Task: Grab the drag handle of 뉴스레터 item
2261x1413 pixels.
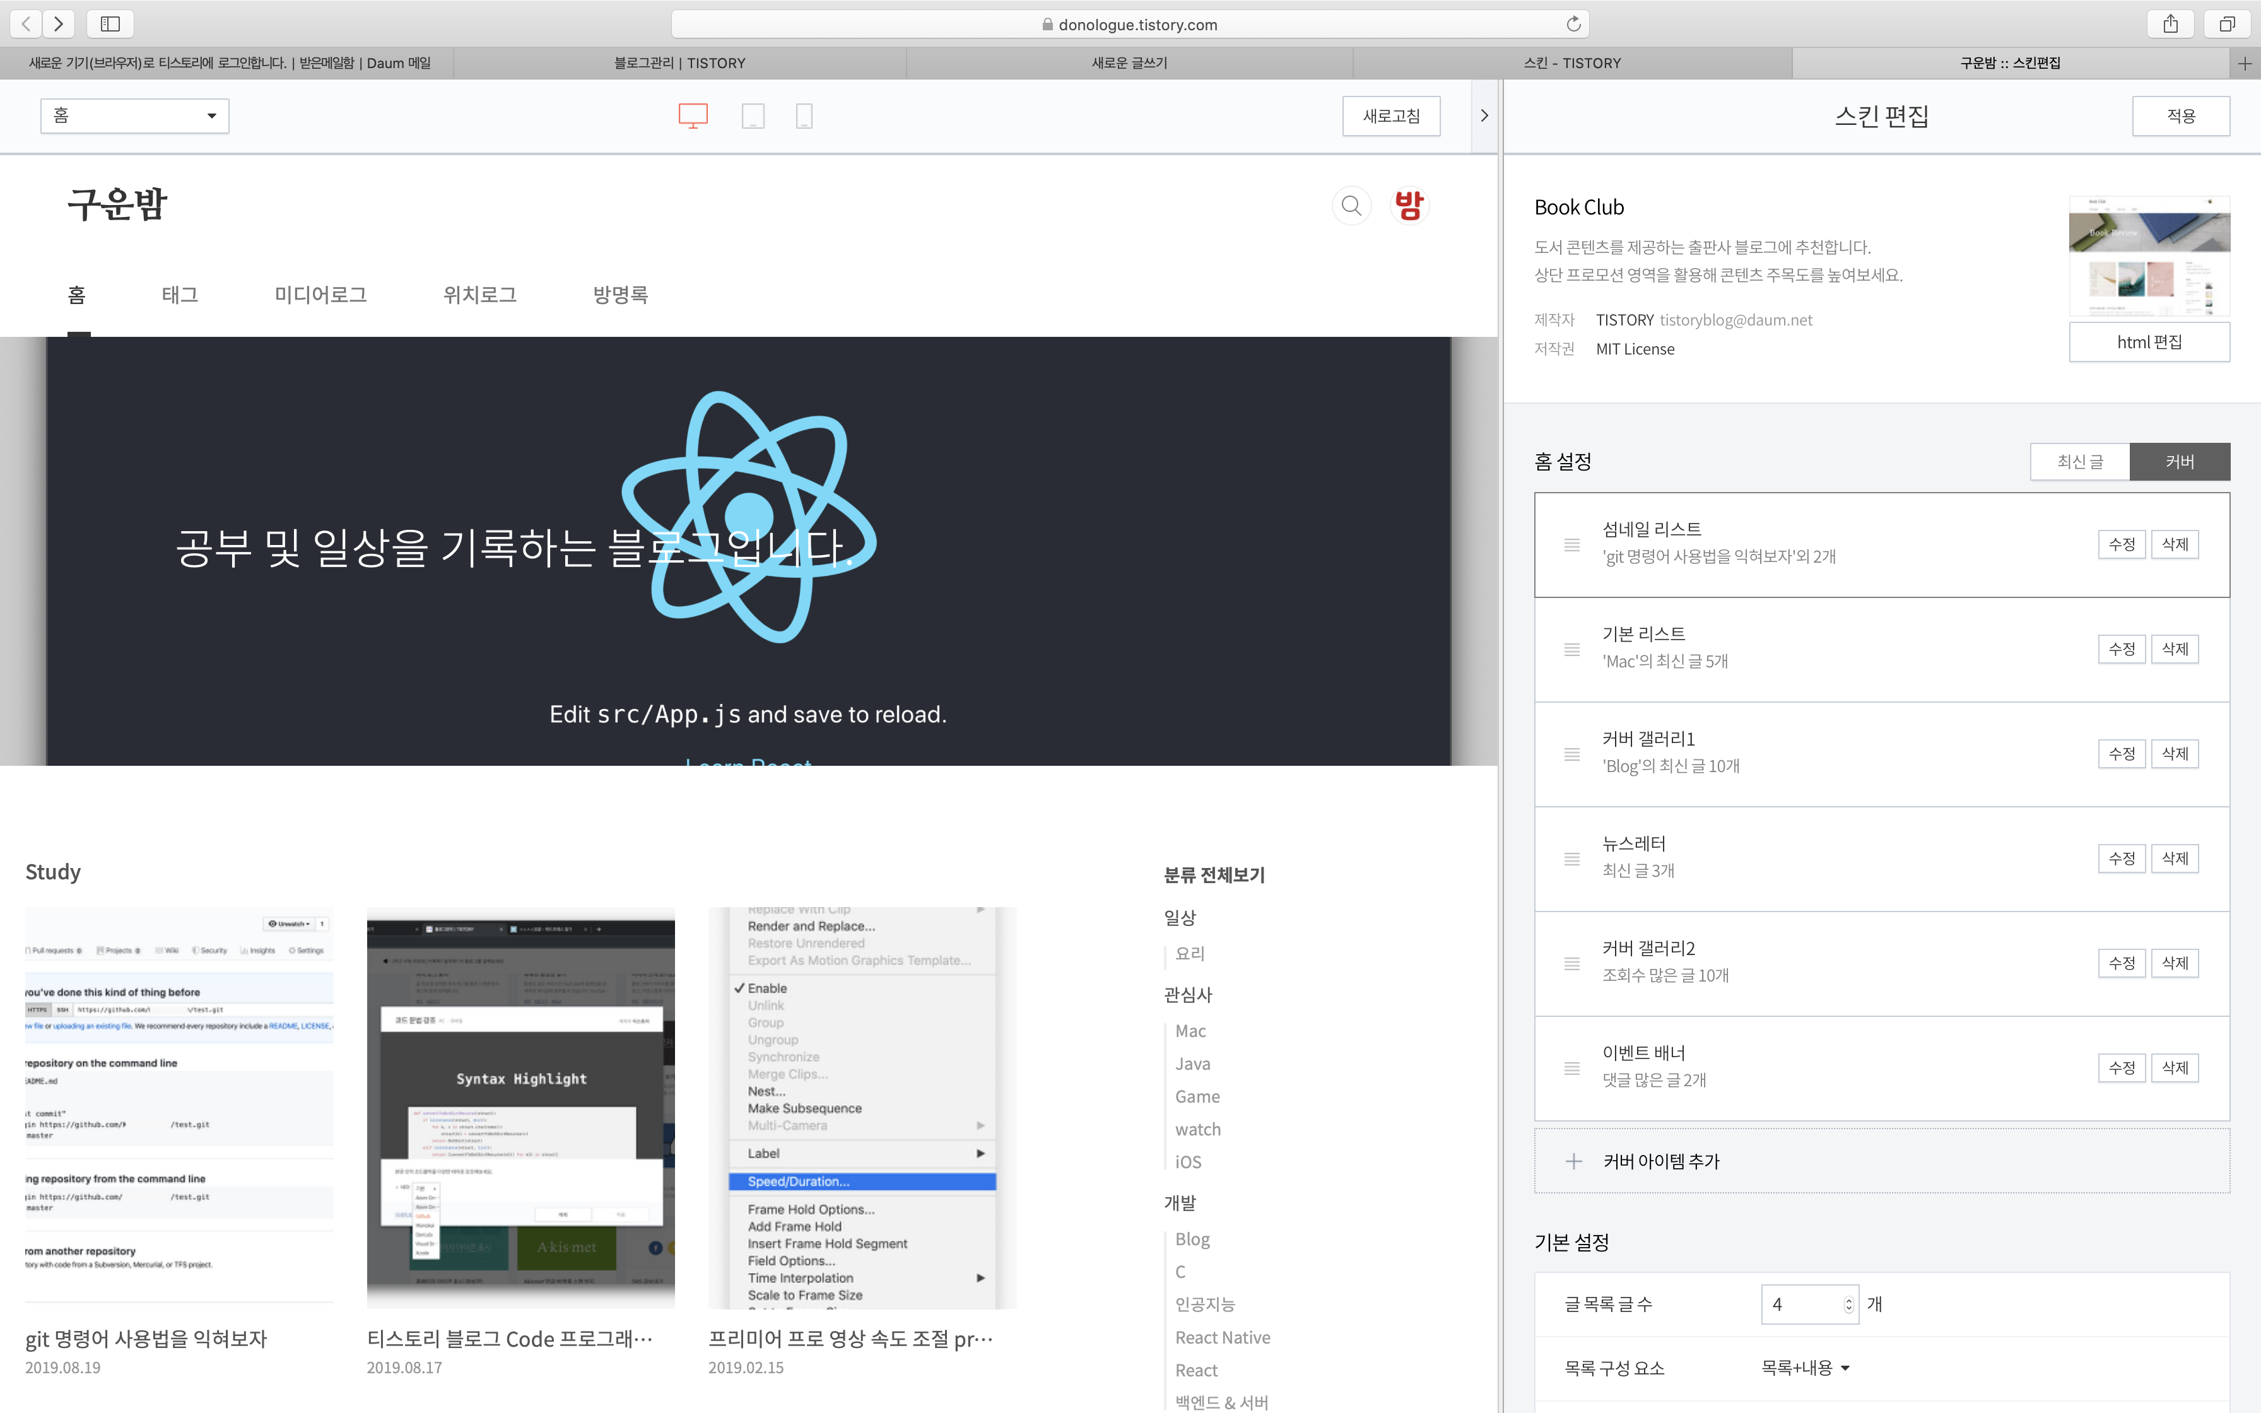Action: tap(1571, 858)
